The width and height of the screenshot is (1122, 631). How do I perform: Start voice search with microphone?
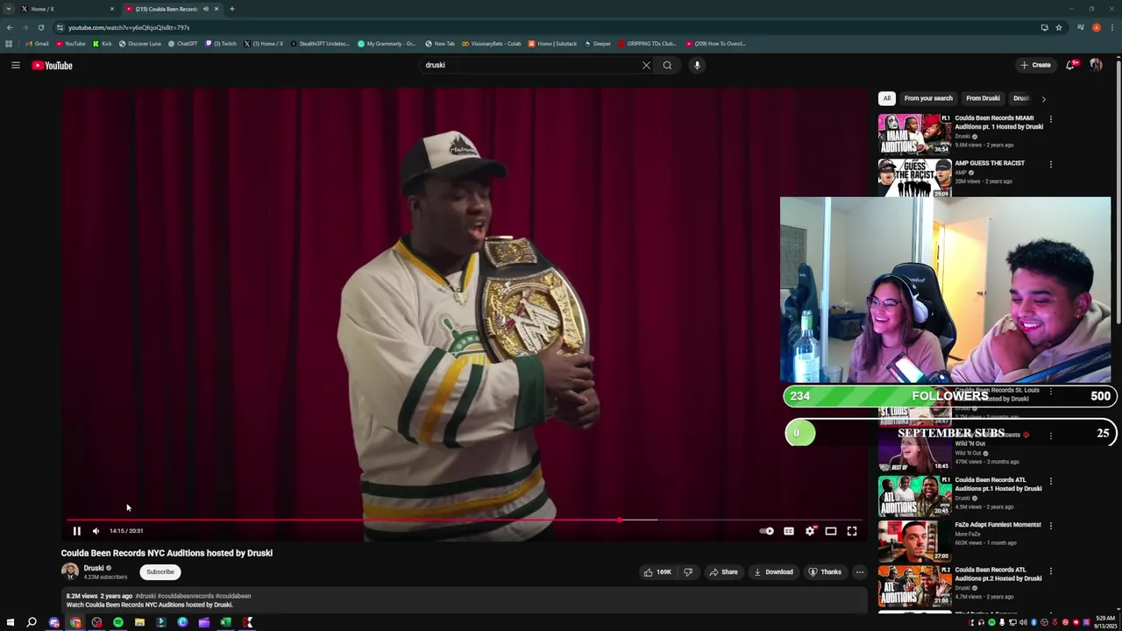tap(697, 65)
